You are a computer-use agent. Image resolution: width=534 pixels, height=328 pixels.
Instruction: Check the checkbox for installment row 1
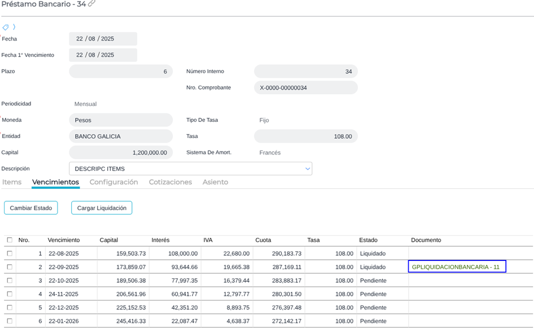10,254
